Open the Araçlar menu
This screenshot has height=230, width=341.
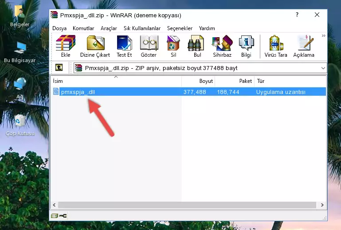[109, 28]
